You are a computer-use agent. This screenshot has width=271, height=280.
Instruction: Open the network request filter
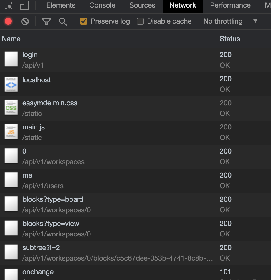tap(46, 21)
